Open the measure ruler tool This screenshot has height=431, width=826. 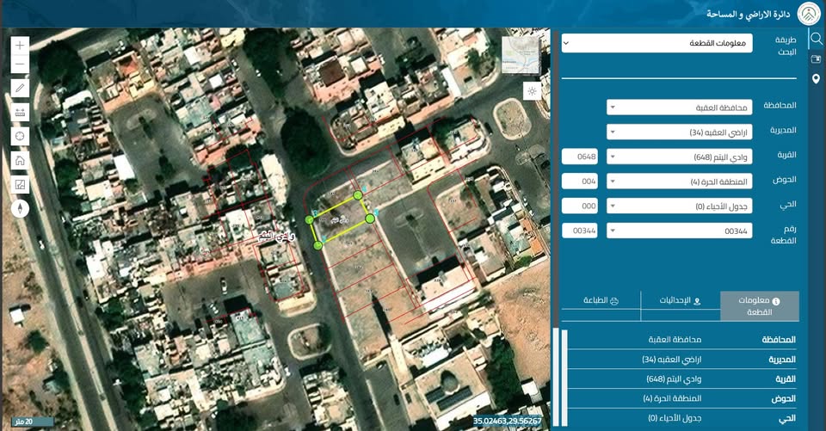click(20, 112)
